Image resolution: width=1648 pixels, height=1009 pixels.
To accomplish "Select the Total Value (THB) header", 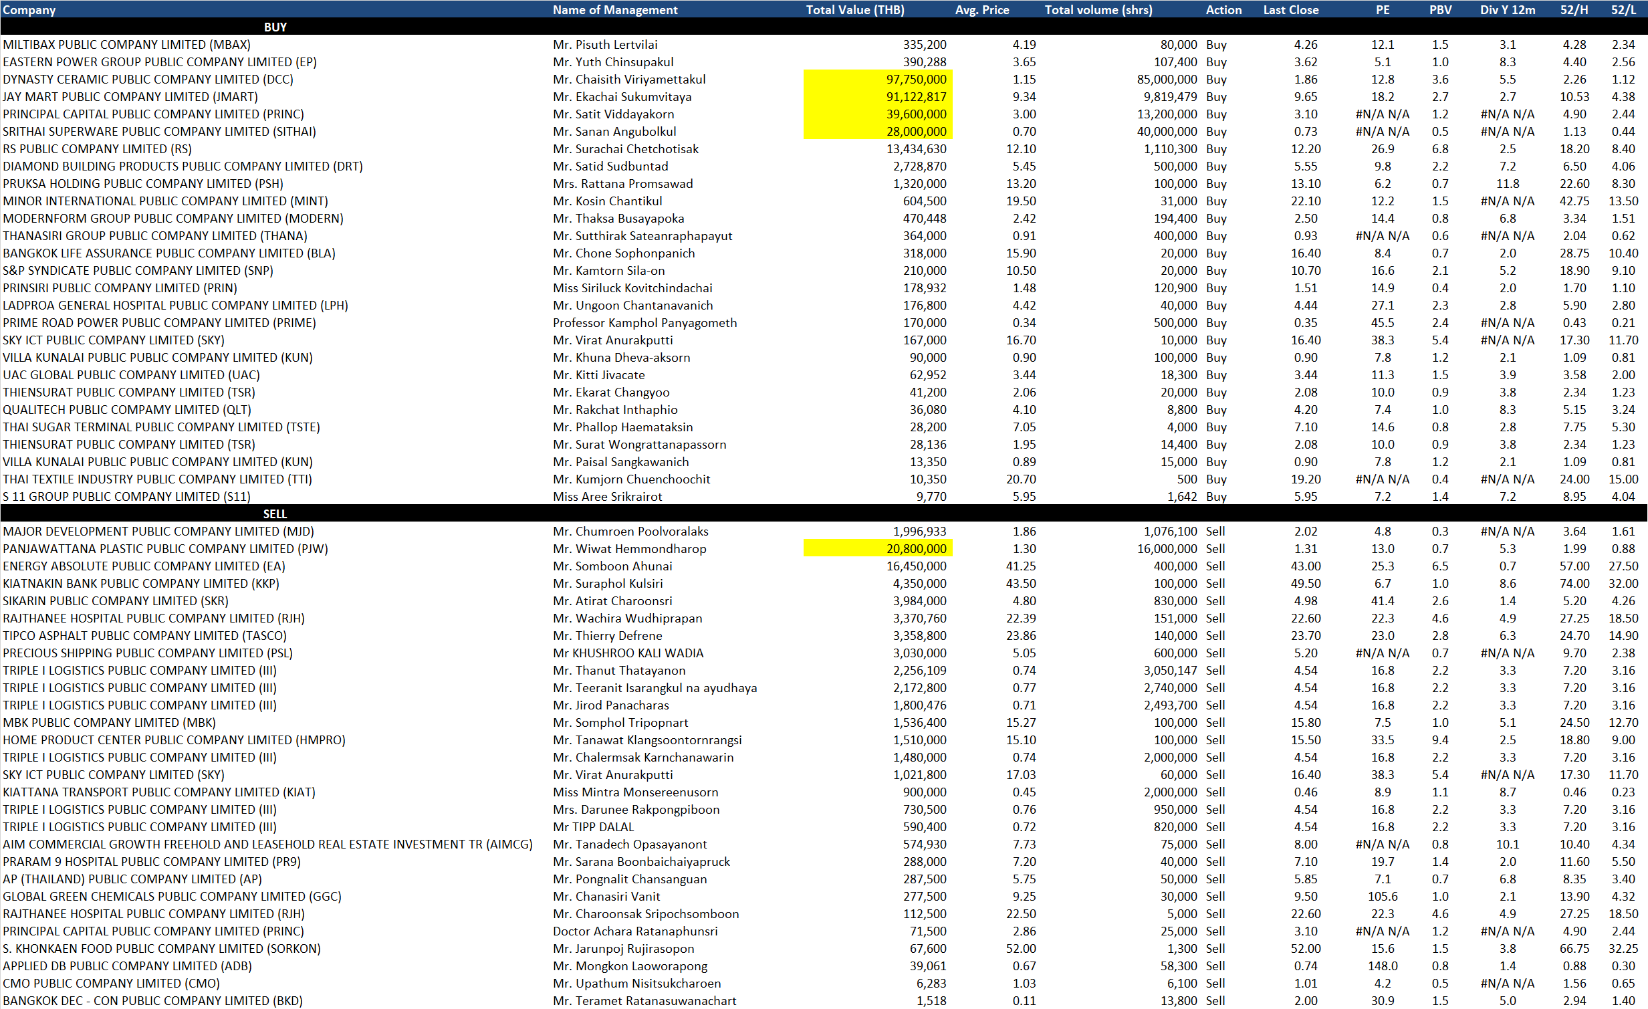I will [854, 9].
